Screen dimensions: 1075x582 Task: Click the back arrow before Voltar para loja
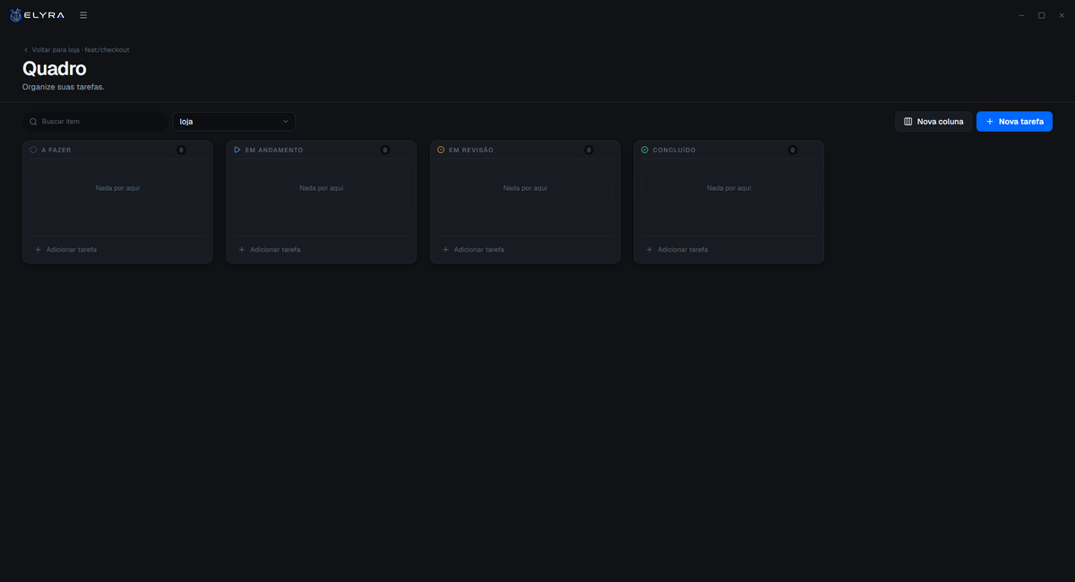(26, 50)
